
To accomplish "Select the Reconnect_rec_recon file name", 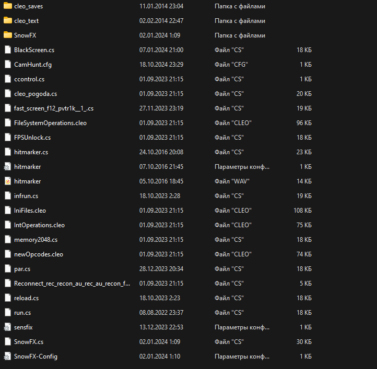I will click(x=72, y=284).
